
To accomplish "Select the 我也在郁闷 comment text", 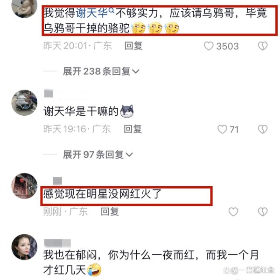I will (x=151, y=262).
